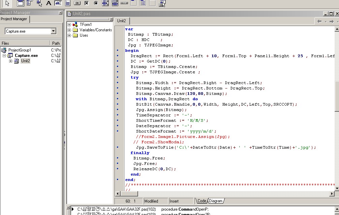Viewport: 339px width, 215px height.
Task: Open the Capture.exe project dropdown
Action: click(x=53, y=31)
